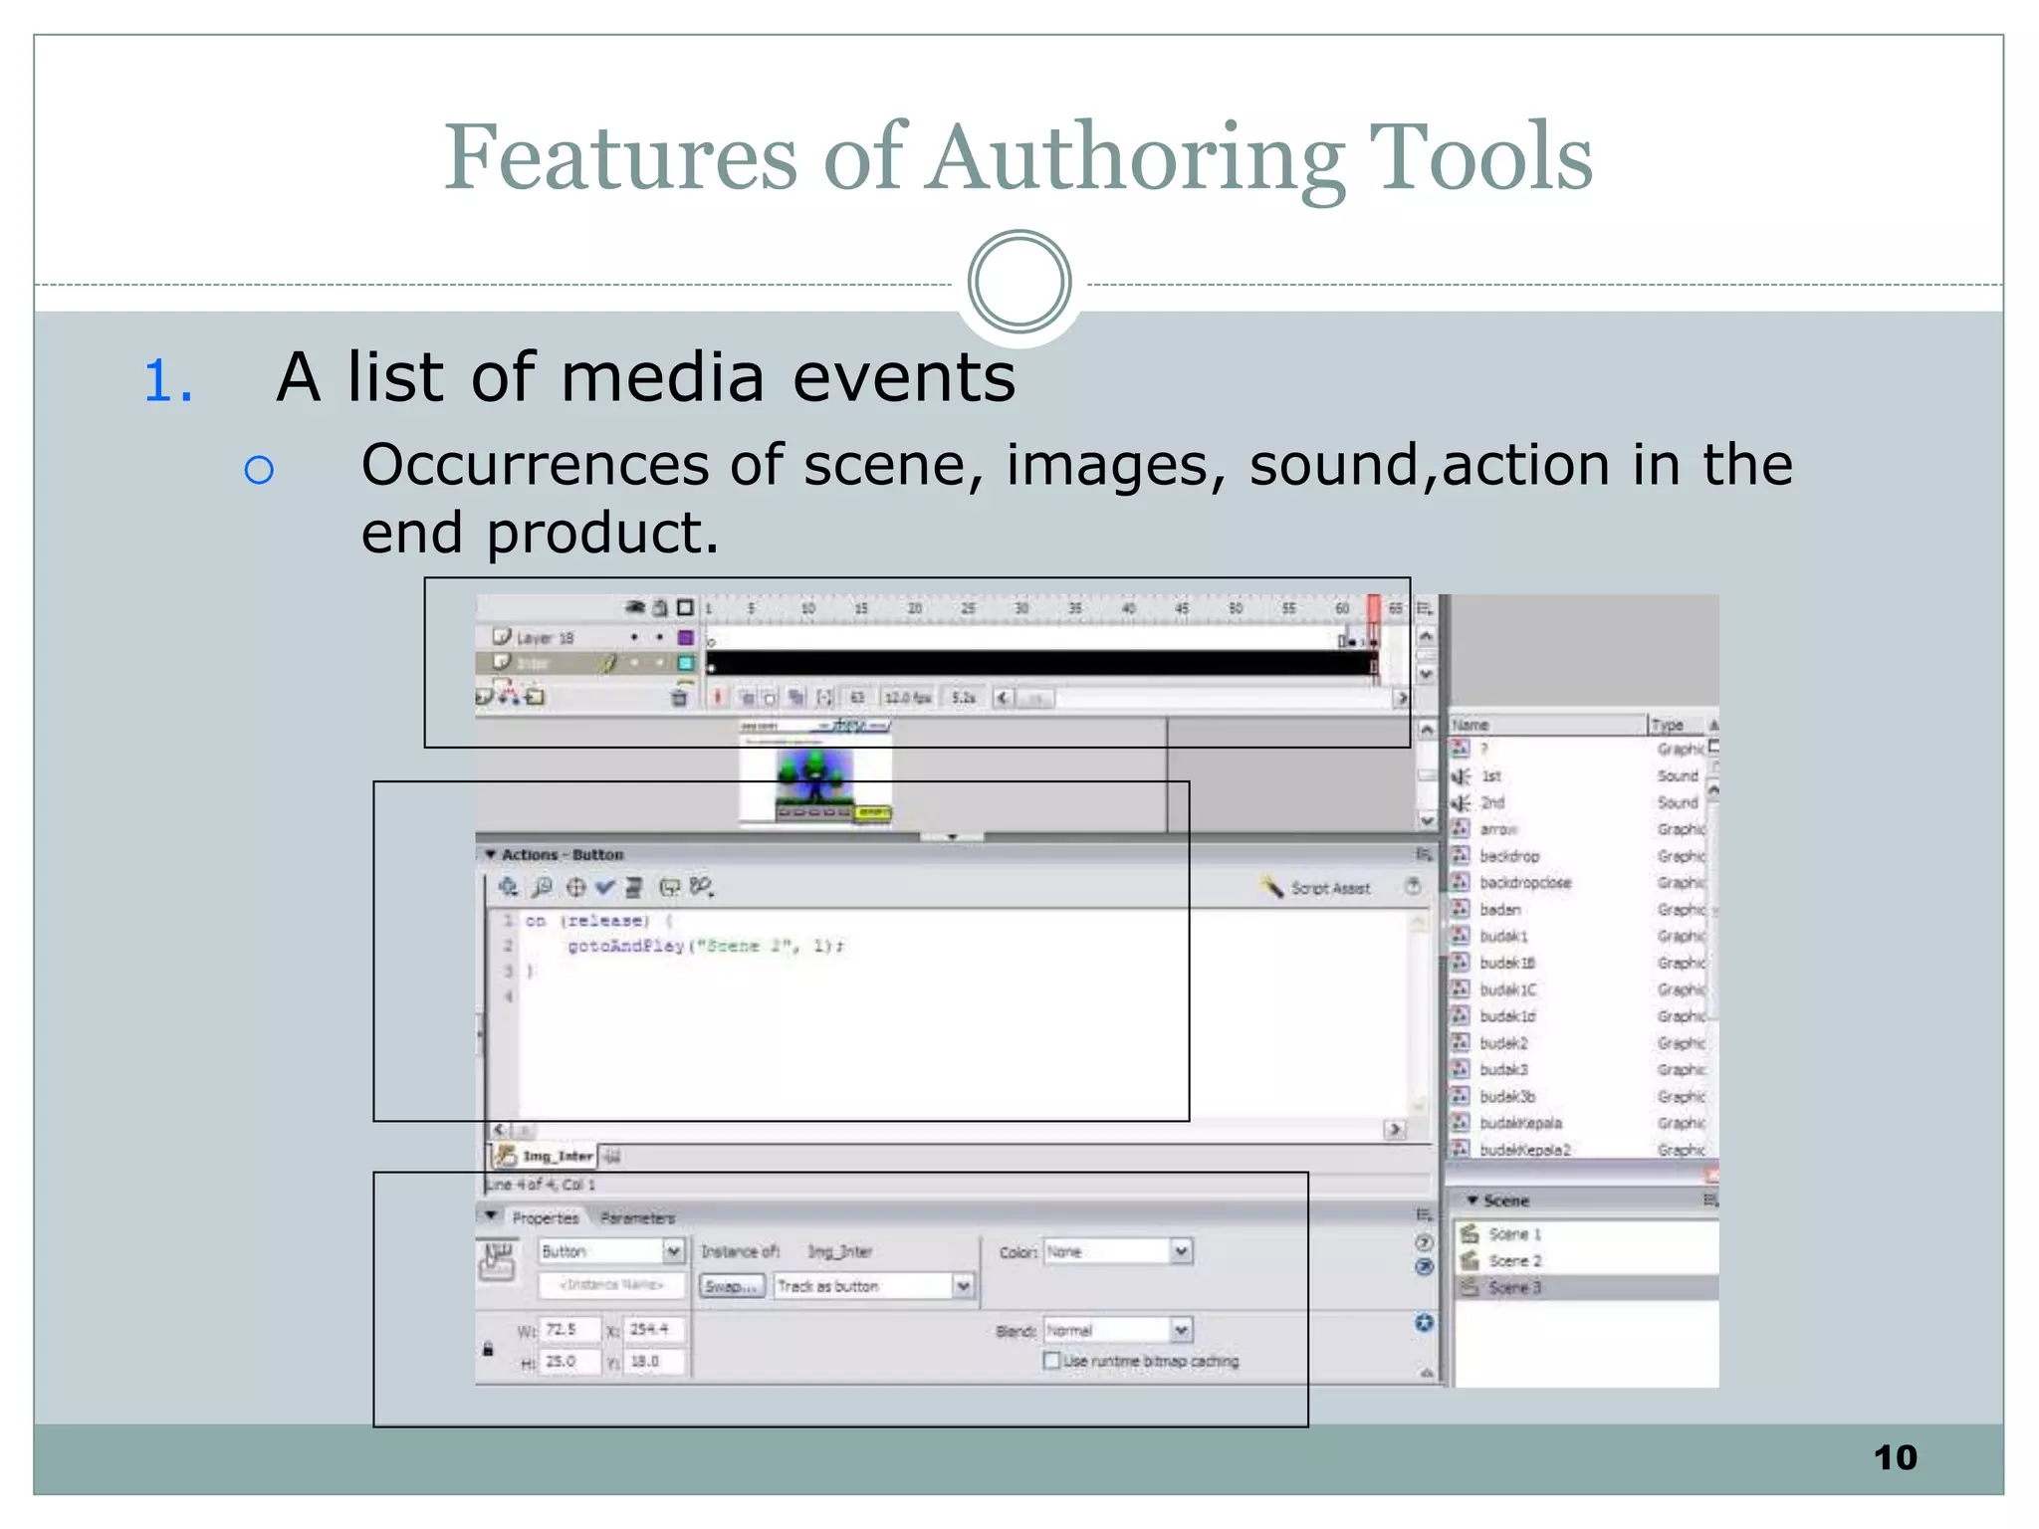The height and width of the screenshot is (1529, 2039).
Task: Click the height field showing 25.0
Action: [569, 1361]
